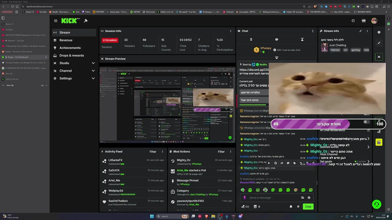Click the play icon in message action bar

(x=269, y=163)
